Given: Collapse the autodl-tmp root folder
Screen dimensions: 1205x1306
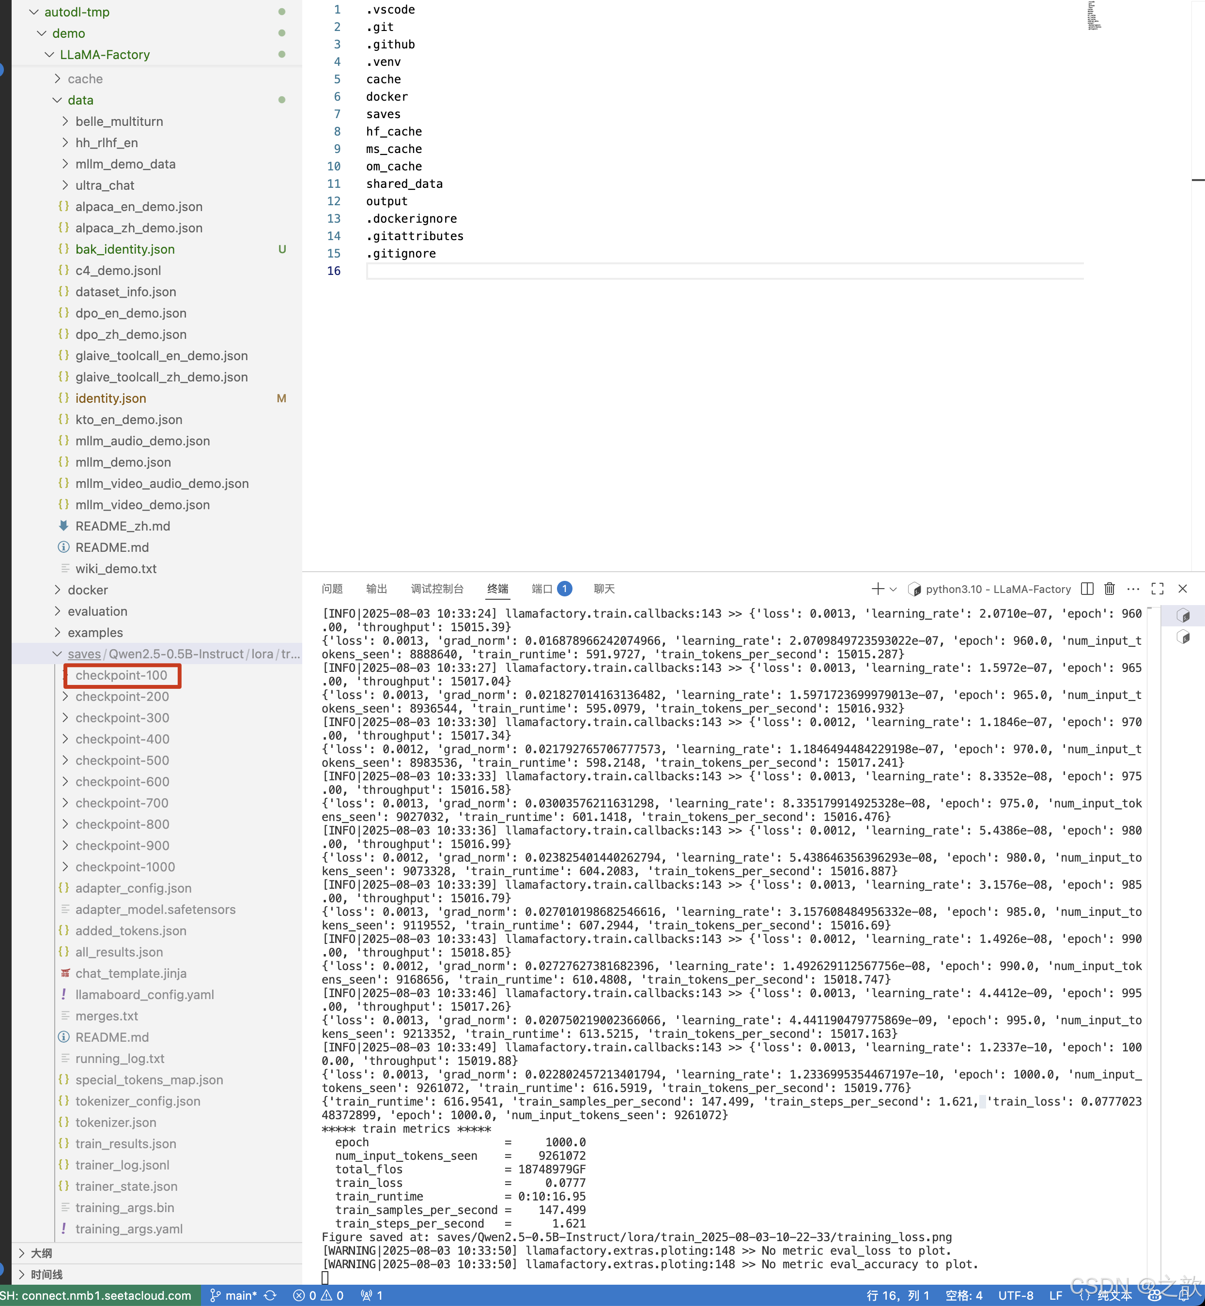Looking at the screenshot, I should (x=34, y=12).
